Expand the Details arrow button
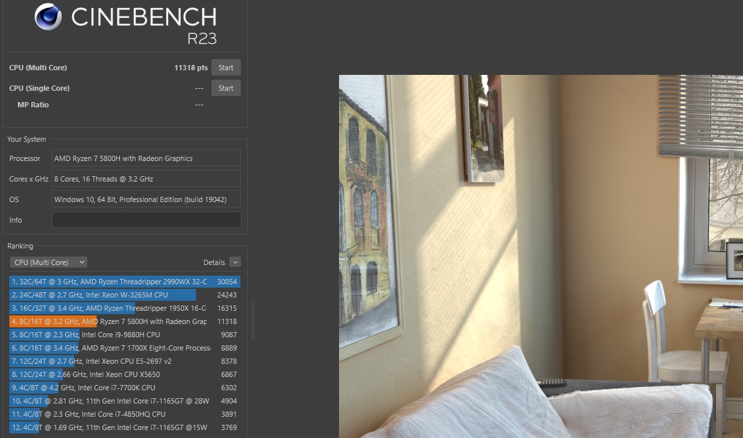The image size is (743, 438). (x=235, y=262)
